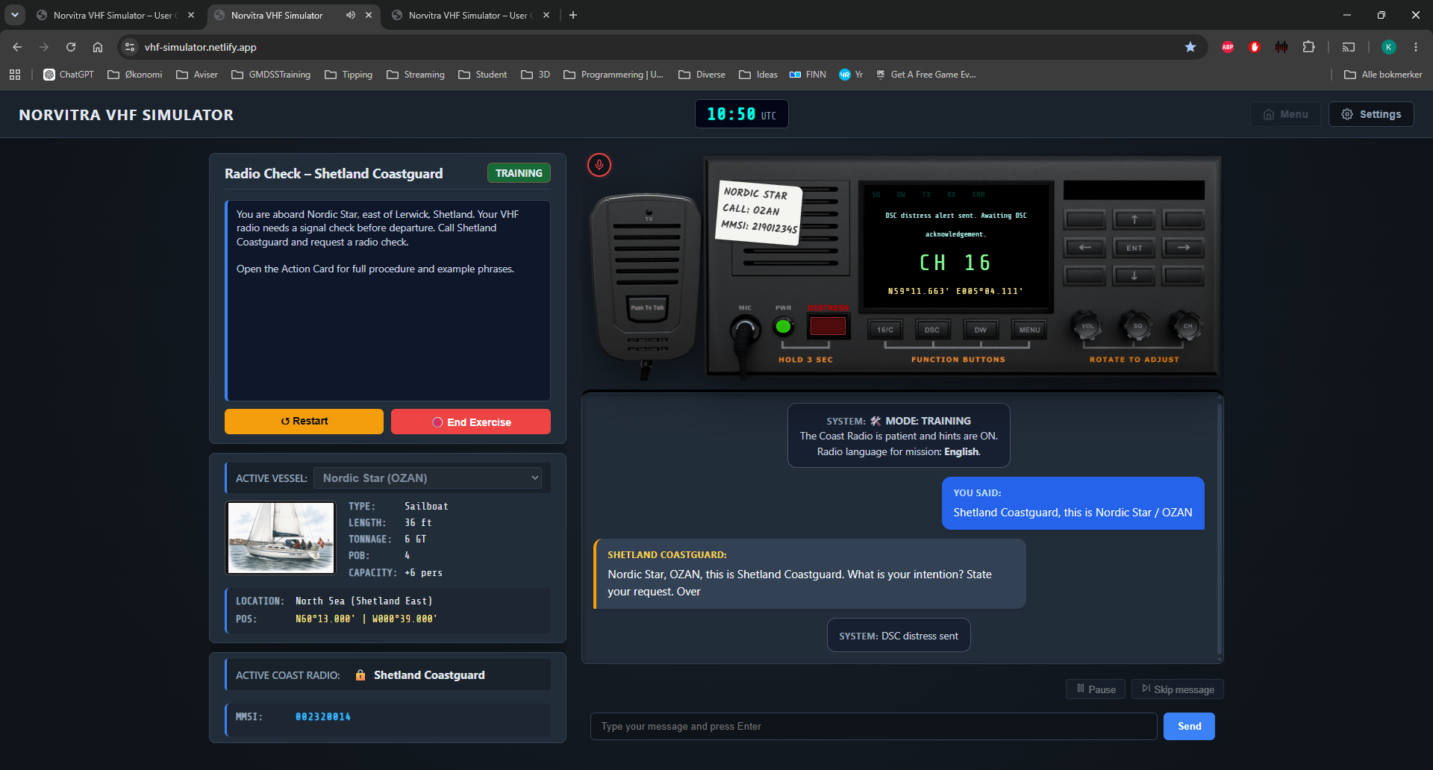Click the lock icon beside Shetland Coastguard
The width and height of the screenshot is (1433, 770).
click(360, 675)
